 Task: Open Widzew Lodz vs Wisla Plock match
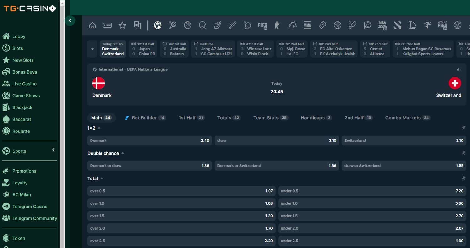tap(255, 49)
